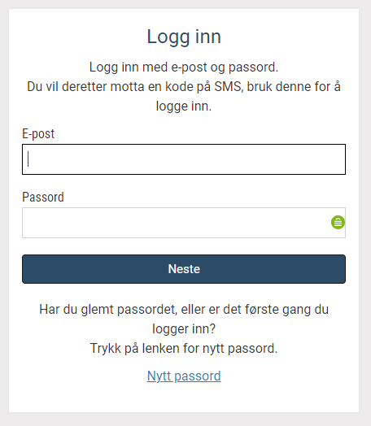Click the line 'Du vil deretter motta en kode på SMS'
The height and width of the screenshot is (426, 371).
point(134,87)
